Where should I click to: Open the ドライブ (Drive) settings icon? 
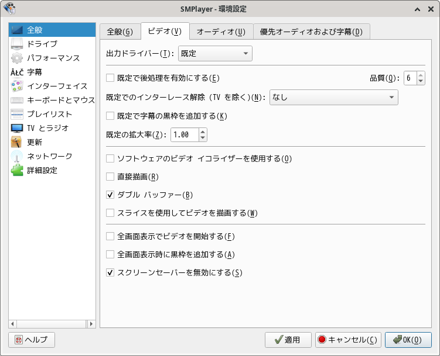[x=18, y=44]
